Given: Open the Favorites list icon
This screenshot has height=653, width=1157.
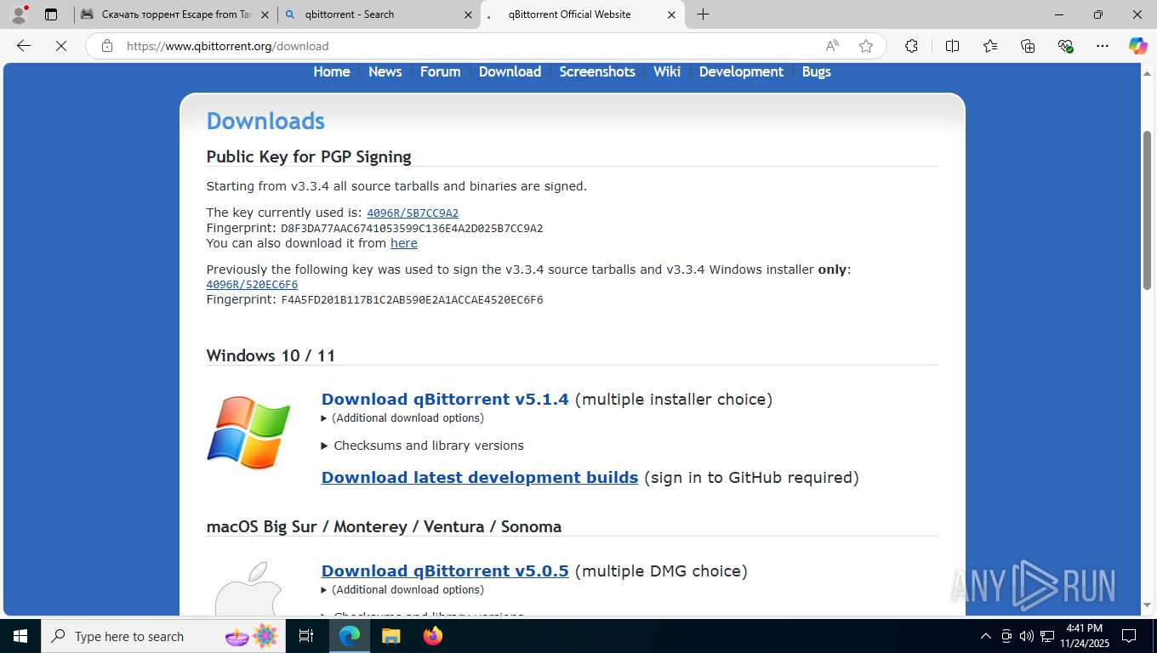Looking at the screenshot, I should click(x=990, y=46).
